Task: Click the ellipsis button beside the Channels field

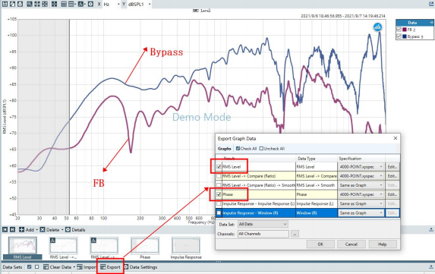Action: [295, 234]
